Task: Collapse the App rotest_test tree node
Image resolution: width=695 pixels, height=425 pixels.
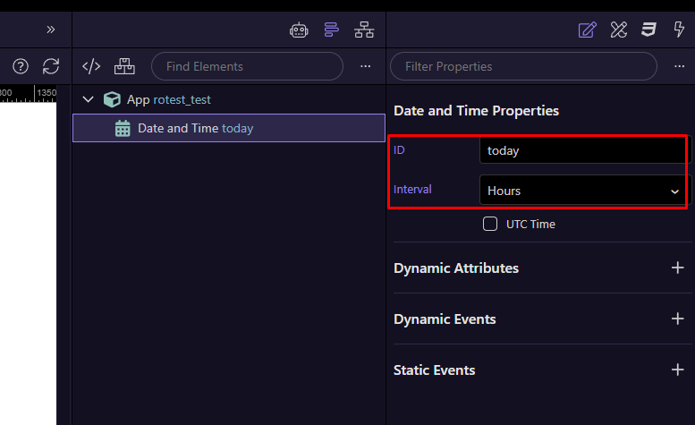Action: pos(88,99)
